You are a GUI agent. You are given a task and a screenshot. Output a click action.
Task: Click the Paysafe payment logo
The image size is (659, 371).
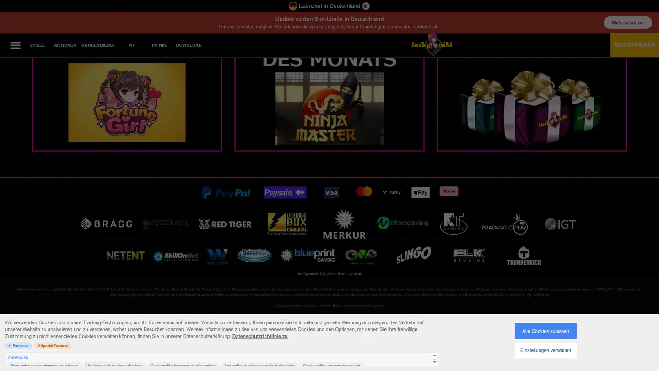[285, 193]
